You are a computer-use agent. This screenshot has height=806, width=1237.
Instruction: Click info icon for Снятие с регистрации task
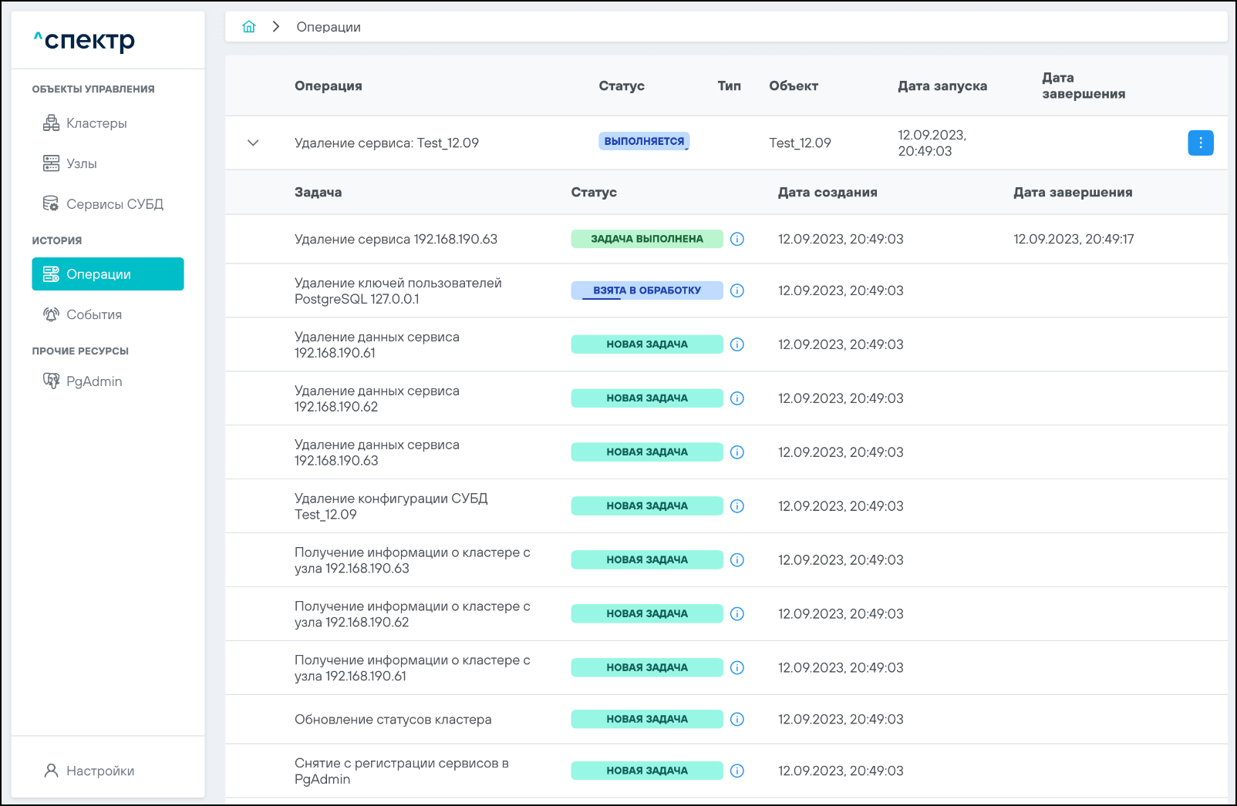coord(737,771)
